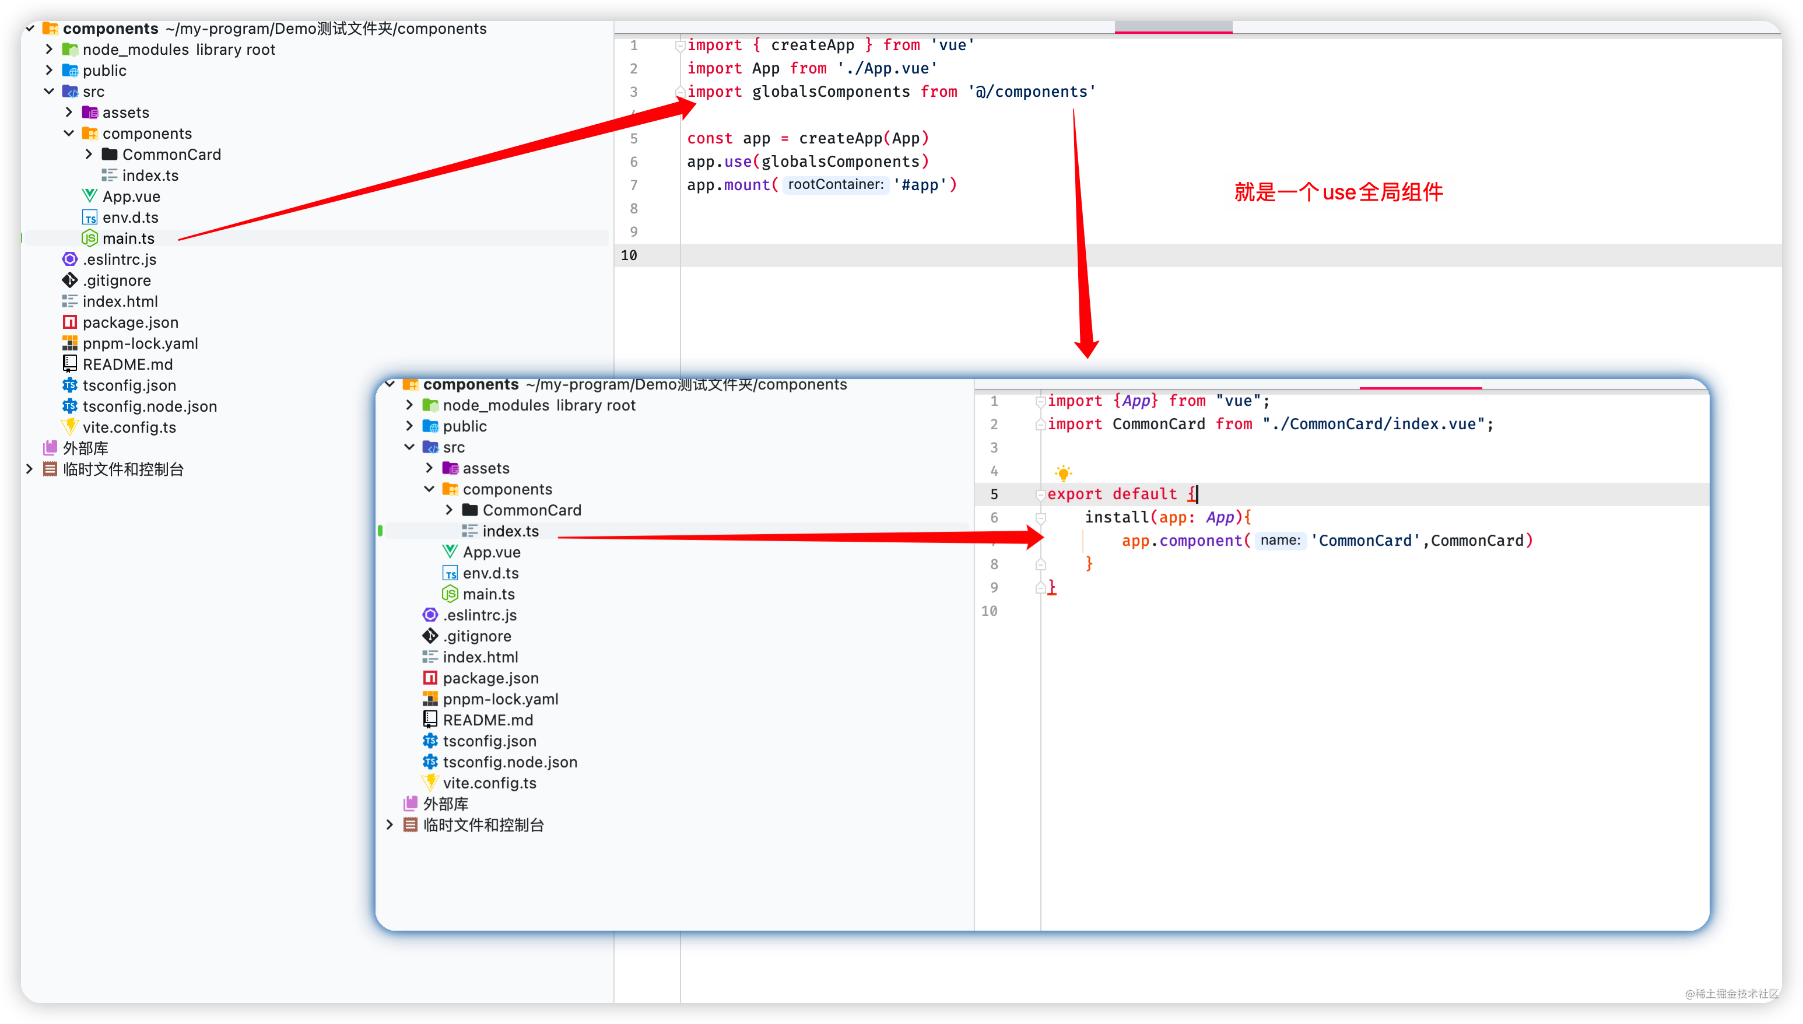
Task: Expand node_modules folder in the front overlay tree
Action: pyautogui.click(x=409, y=405)
